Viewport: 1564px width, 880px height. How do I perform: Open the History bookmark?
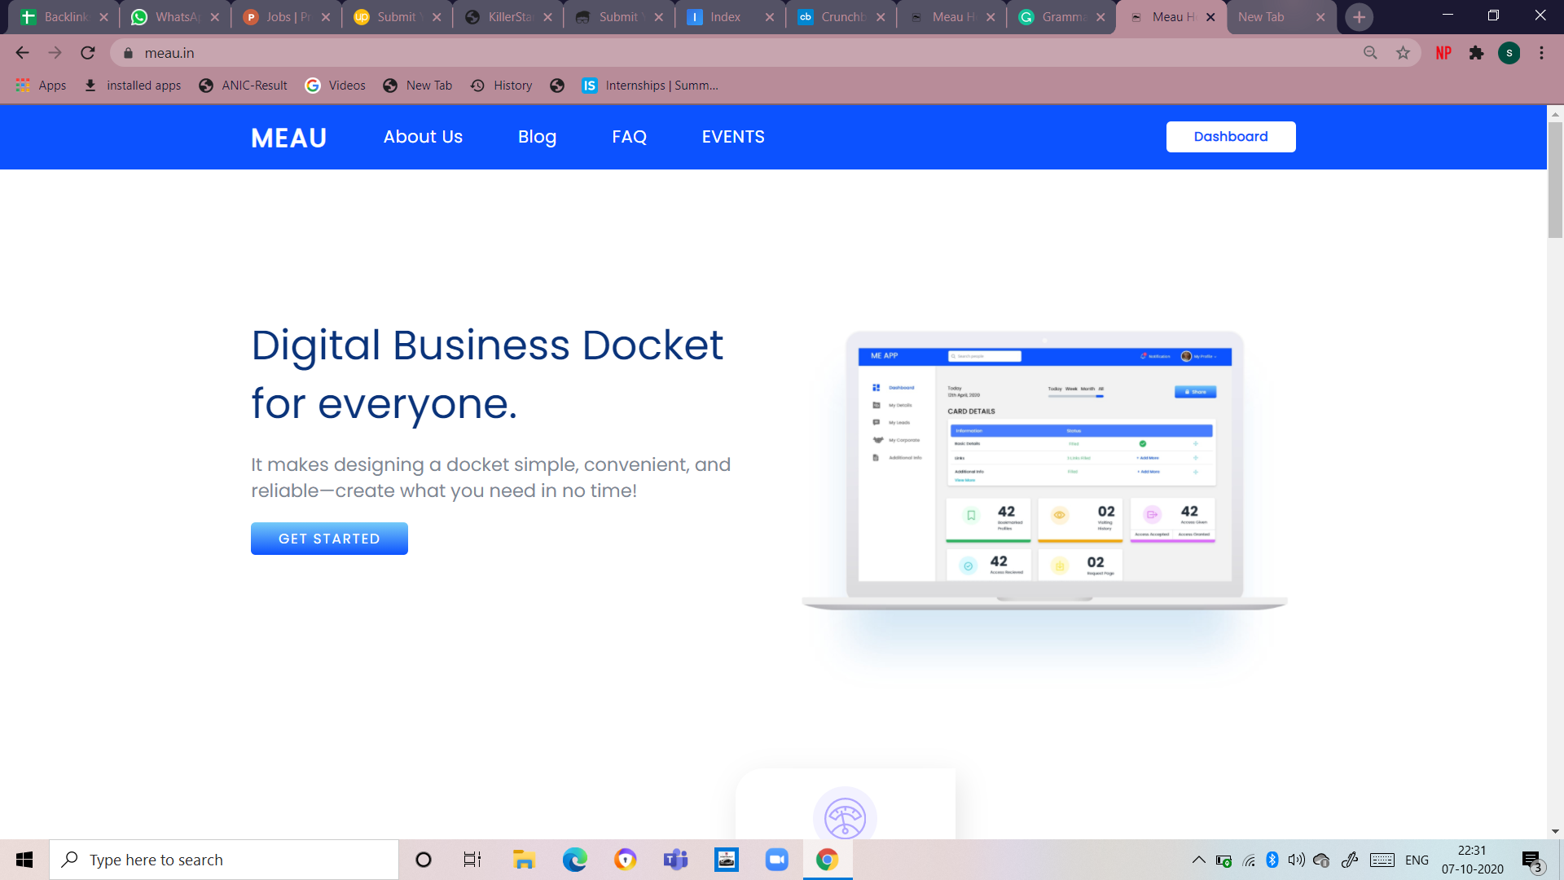[x=502, y=86]
